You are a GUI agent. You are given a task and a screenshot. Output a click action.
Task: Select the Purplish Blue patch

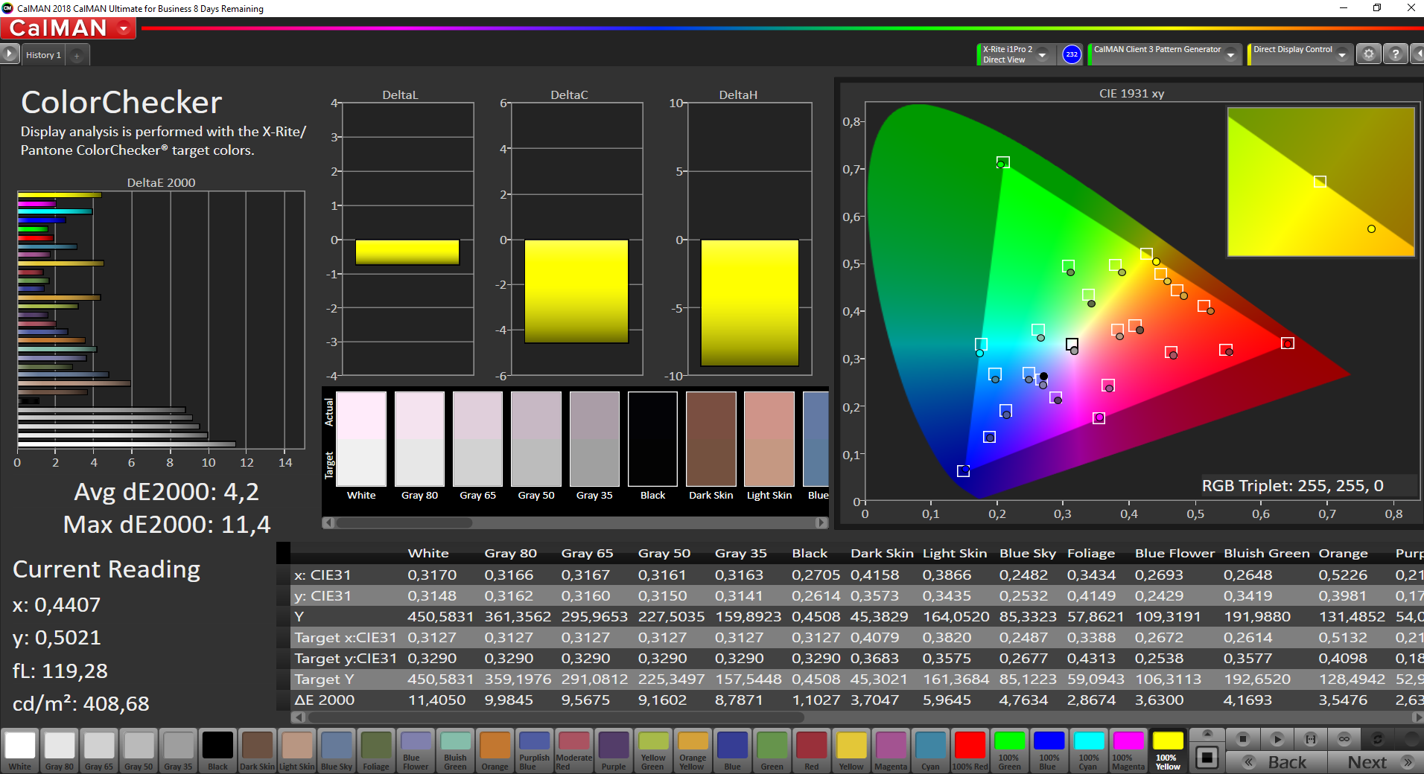pyautogui.click(x=534, y=750)
